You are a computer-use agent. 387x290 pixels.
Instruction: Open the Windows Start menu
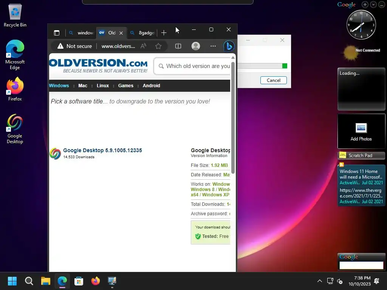tap(12, 281)
